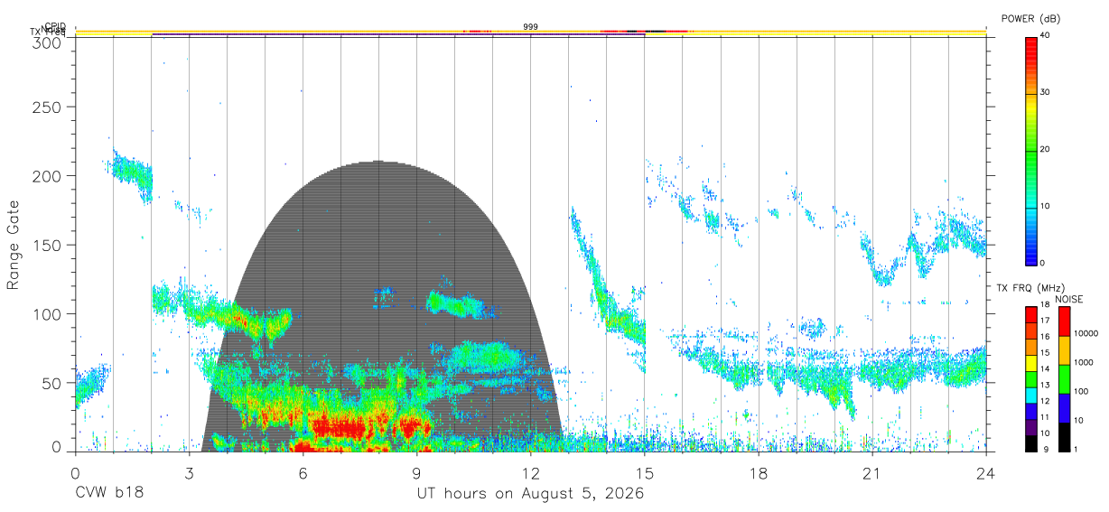Click the 'UT hours on August 5, 2026' label
Viewport: 1109px width, 512px height.
(x=530, y=494)
